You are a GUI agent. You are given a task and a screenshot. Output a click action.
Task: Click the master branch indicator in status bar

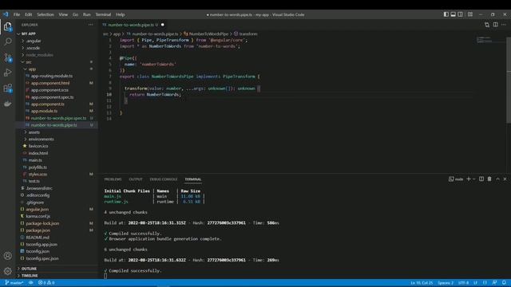coord(14,283)
